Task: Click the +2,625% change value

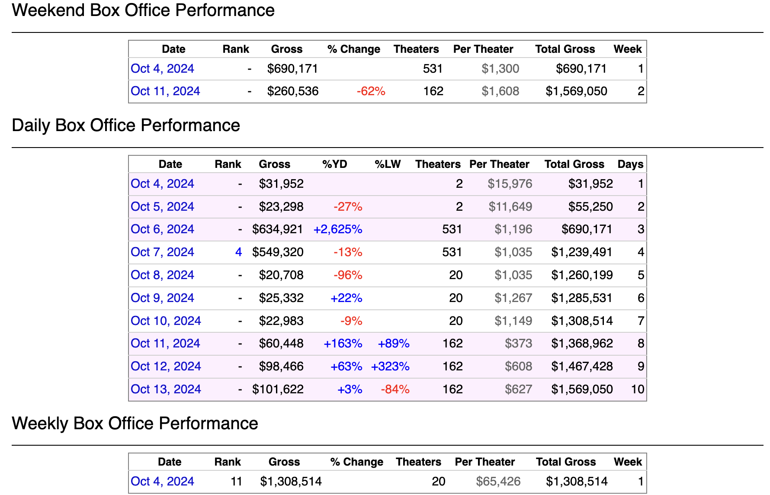Action: click(338, 229)
